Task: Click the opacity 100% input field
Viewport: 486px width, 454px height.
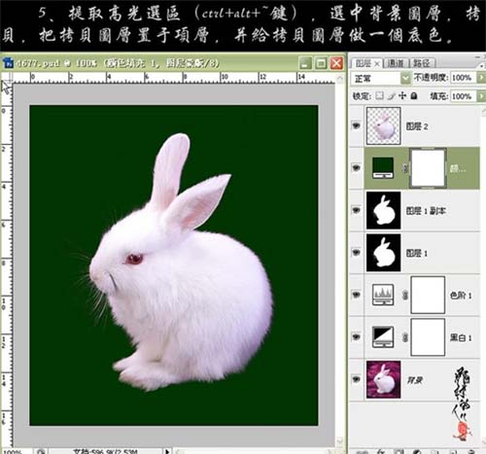Action: (463, 78)
